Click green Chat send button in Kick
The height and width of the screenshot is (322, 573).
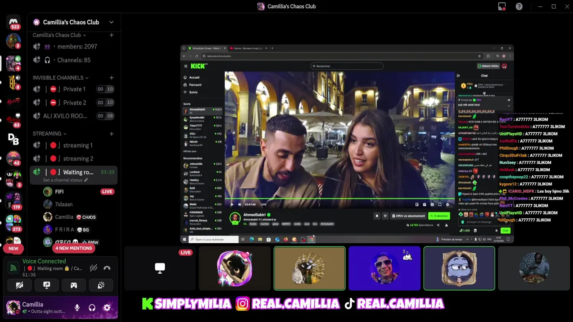tap(505, 230)
